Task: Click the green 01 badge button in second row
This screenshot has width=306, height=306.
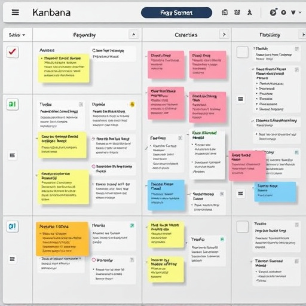Action: [13, 104]
